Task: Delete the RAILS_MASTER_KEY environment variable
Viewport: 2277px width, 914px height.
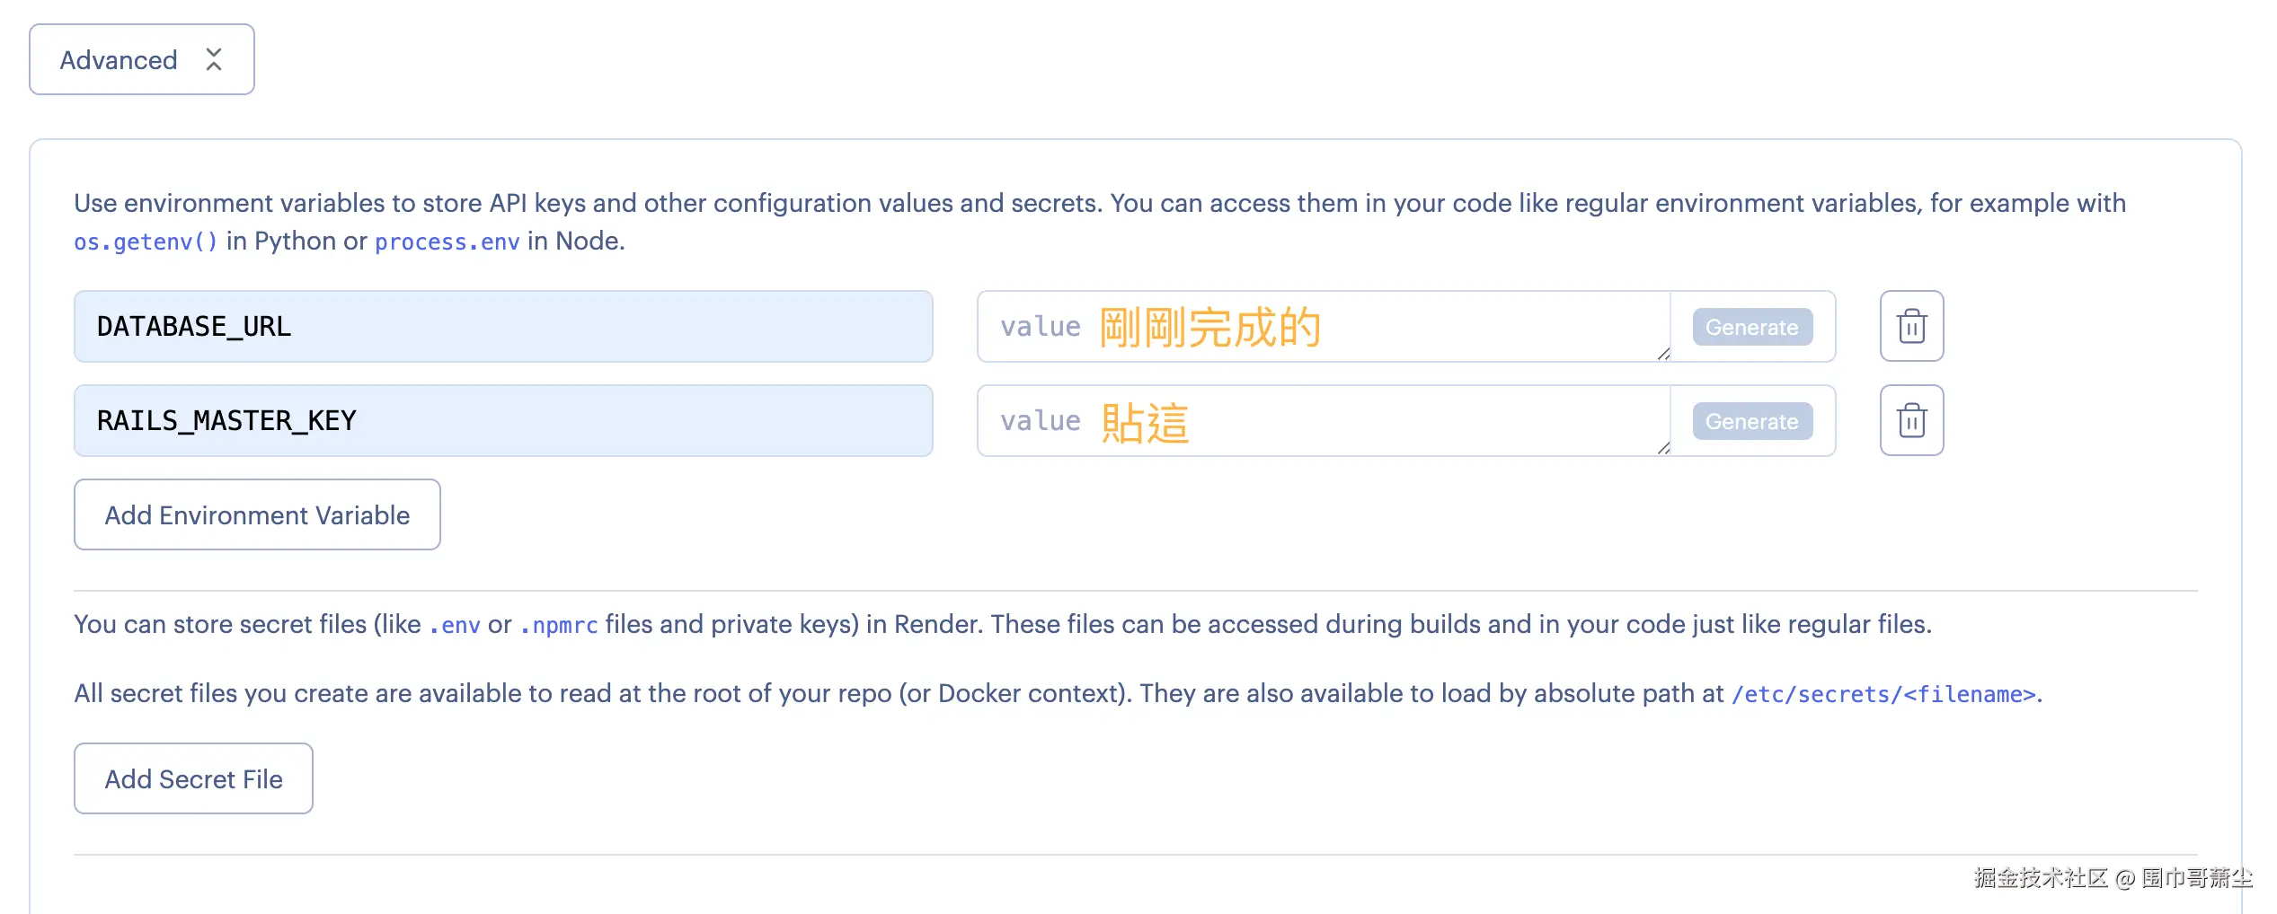Action: coord(1911,421)
